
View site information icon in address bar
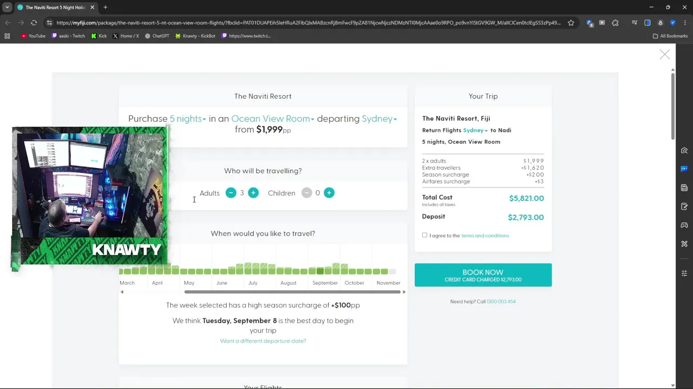click(x=49, y=23)
